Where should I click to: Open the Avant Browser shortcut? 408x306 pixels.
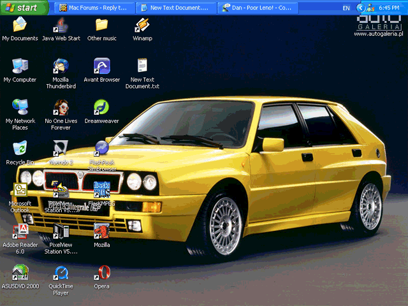point(101,66)
